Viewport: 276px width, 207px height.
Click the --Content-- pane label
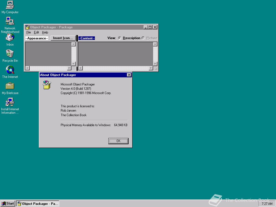(87, 38)
